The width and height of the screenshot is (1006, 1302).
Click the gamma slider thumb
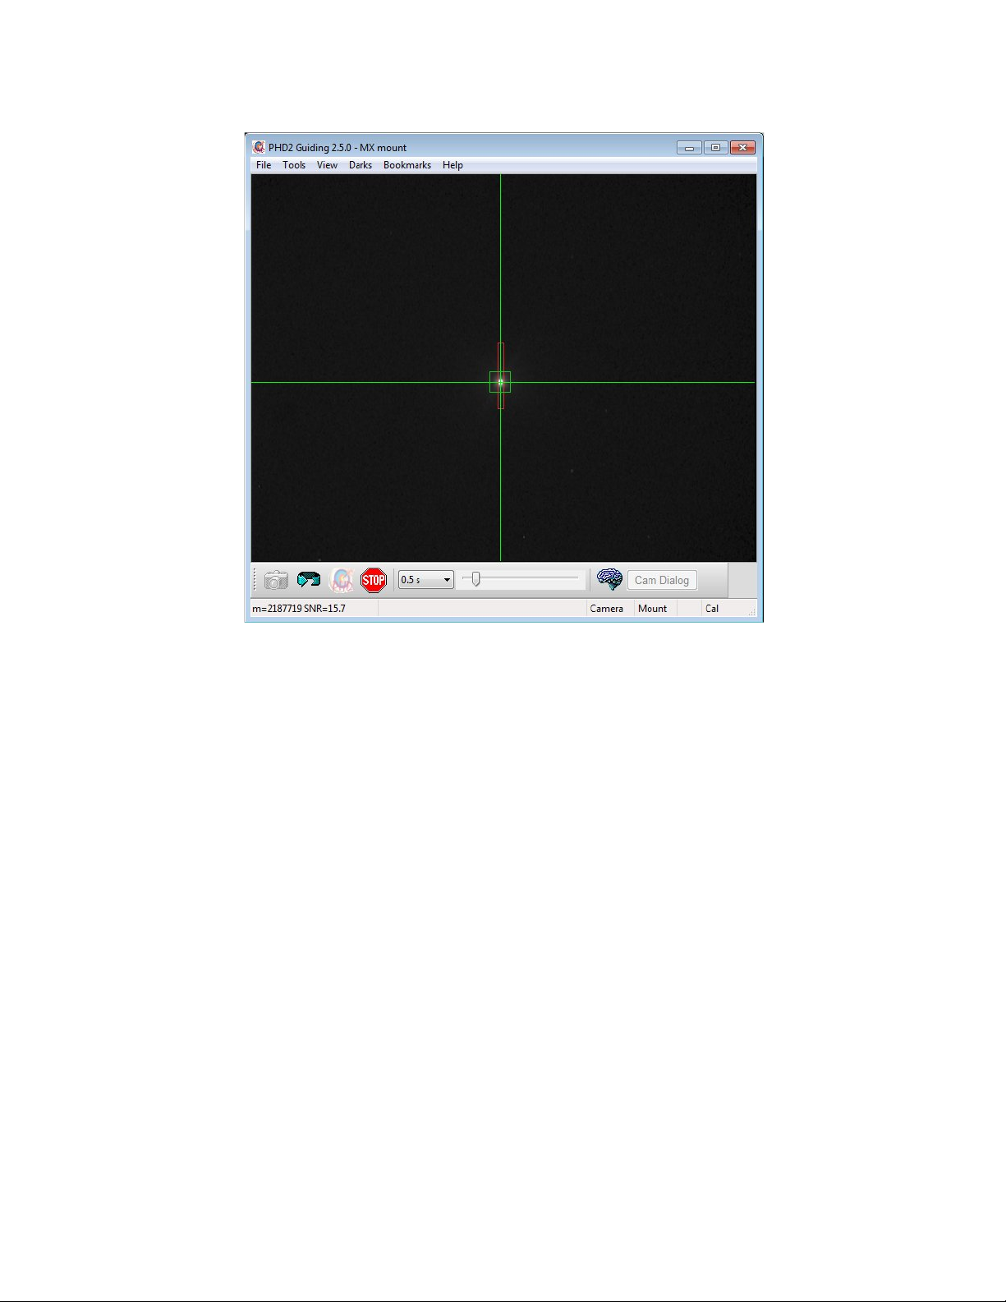point(475,580)
